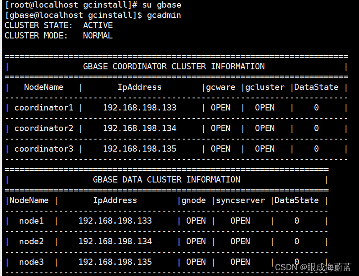Click the gbase@localhost gcinstall prompt
The height and width of the screenshot is (276, 359).
click(73, 15)
